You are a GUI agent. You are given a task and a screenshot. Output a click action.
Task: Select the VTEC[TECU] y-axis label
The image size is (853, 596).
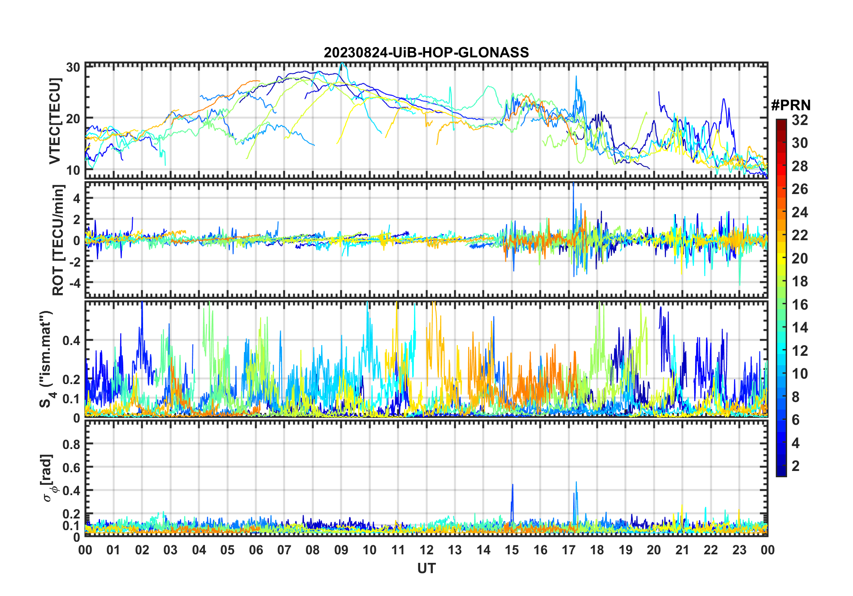pyautogui.click(x=55, y=121)
